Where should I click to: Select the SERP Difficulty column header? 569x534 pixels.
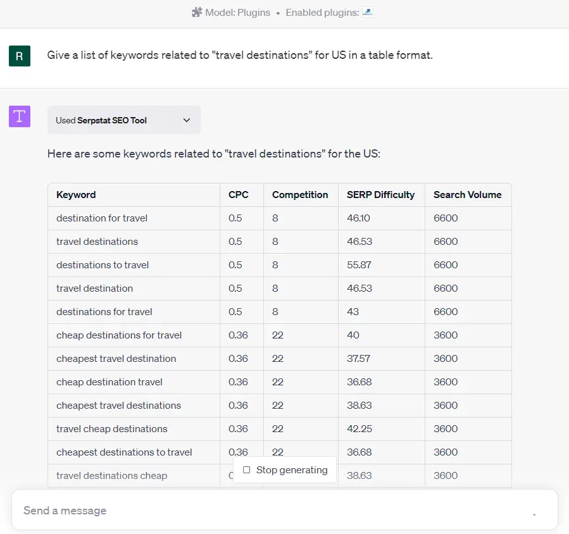(x=380, y=195)
